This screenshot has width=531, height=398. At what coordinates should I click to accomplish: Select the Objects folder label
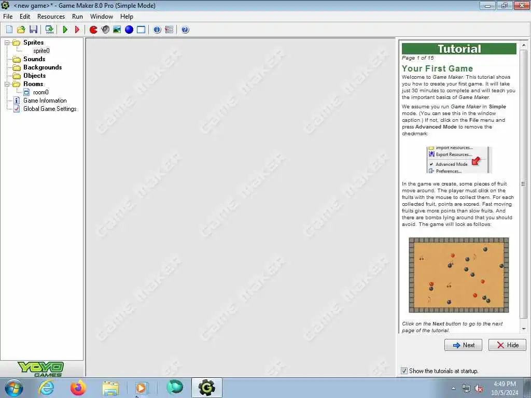(35, 76)
